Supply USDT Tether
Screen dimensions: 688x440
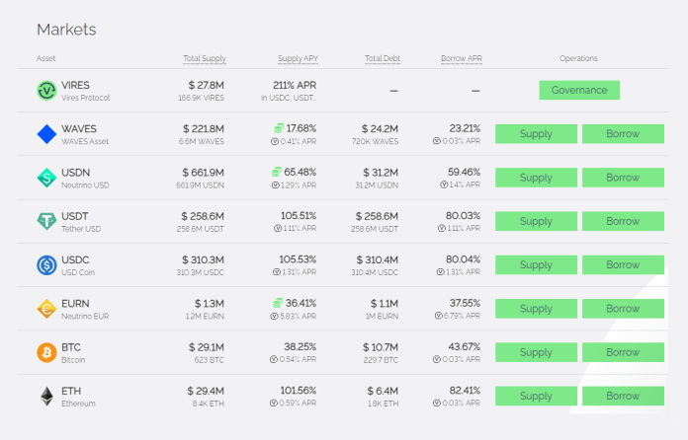click(x=536, y=221)
